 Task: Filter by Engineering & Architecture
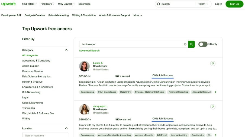click(x=37, y=87)
